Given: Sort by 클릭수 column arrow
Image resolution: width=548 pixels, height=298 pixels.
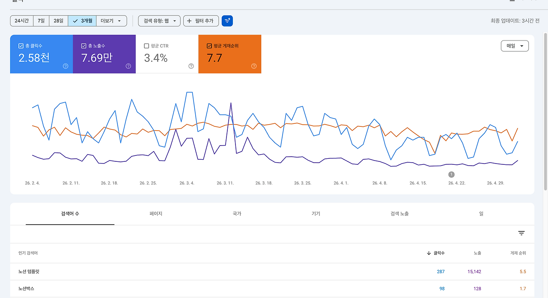Looking at the screenshot, I should click(x=429, y=253).
